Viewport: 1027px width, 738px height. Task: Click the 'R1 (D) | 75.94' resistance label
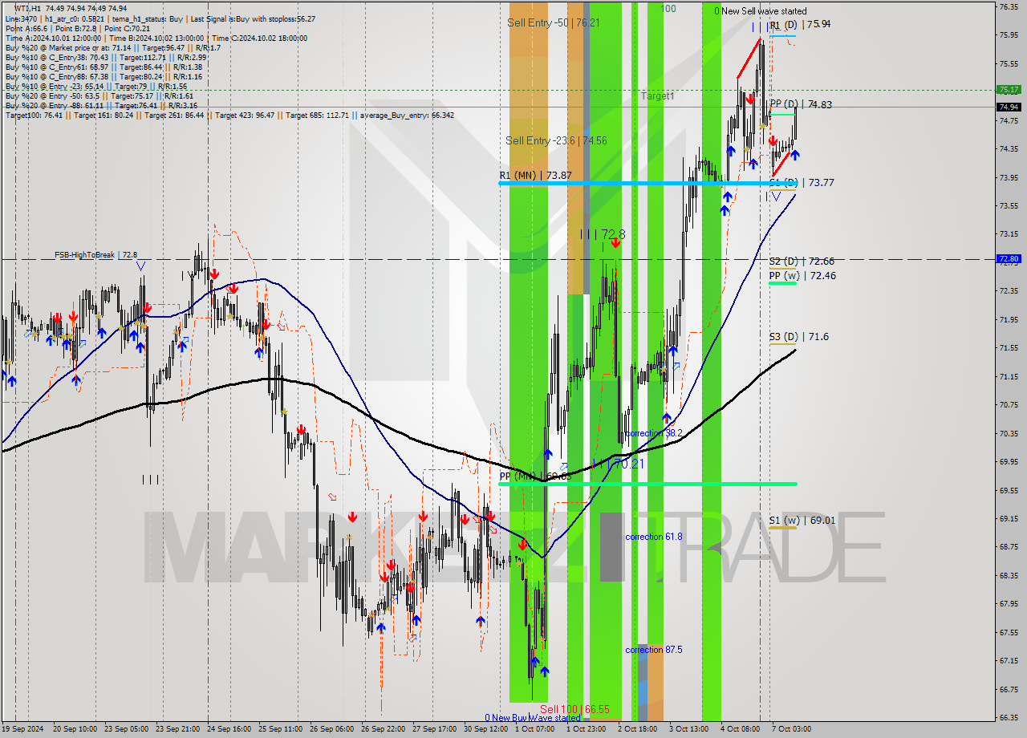[x=800, y=25]
